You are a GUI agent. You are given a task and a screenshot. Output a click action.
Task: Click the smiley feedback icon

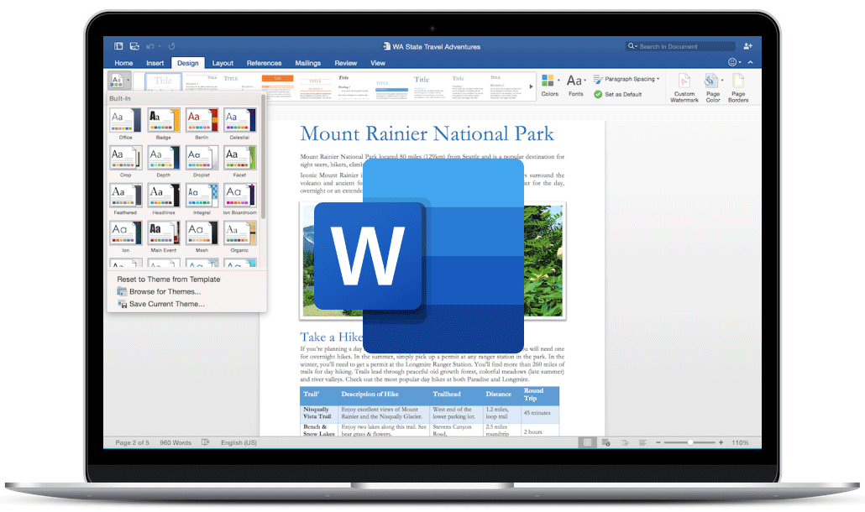pyautogui.click(x=732, y=62)
